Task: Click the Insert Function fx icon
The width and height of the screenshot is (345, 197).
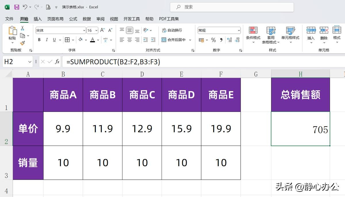Action: point(57,62)
